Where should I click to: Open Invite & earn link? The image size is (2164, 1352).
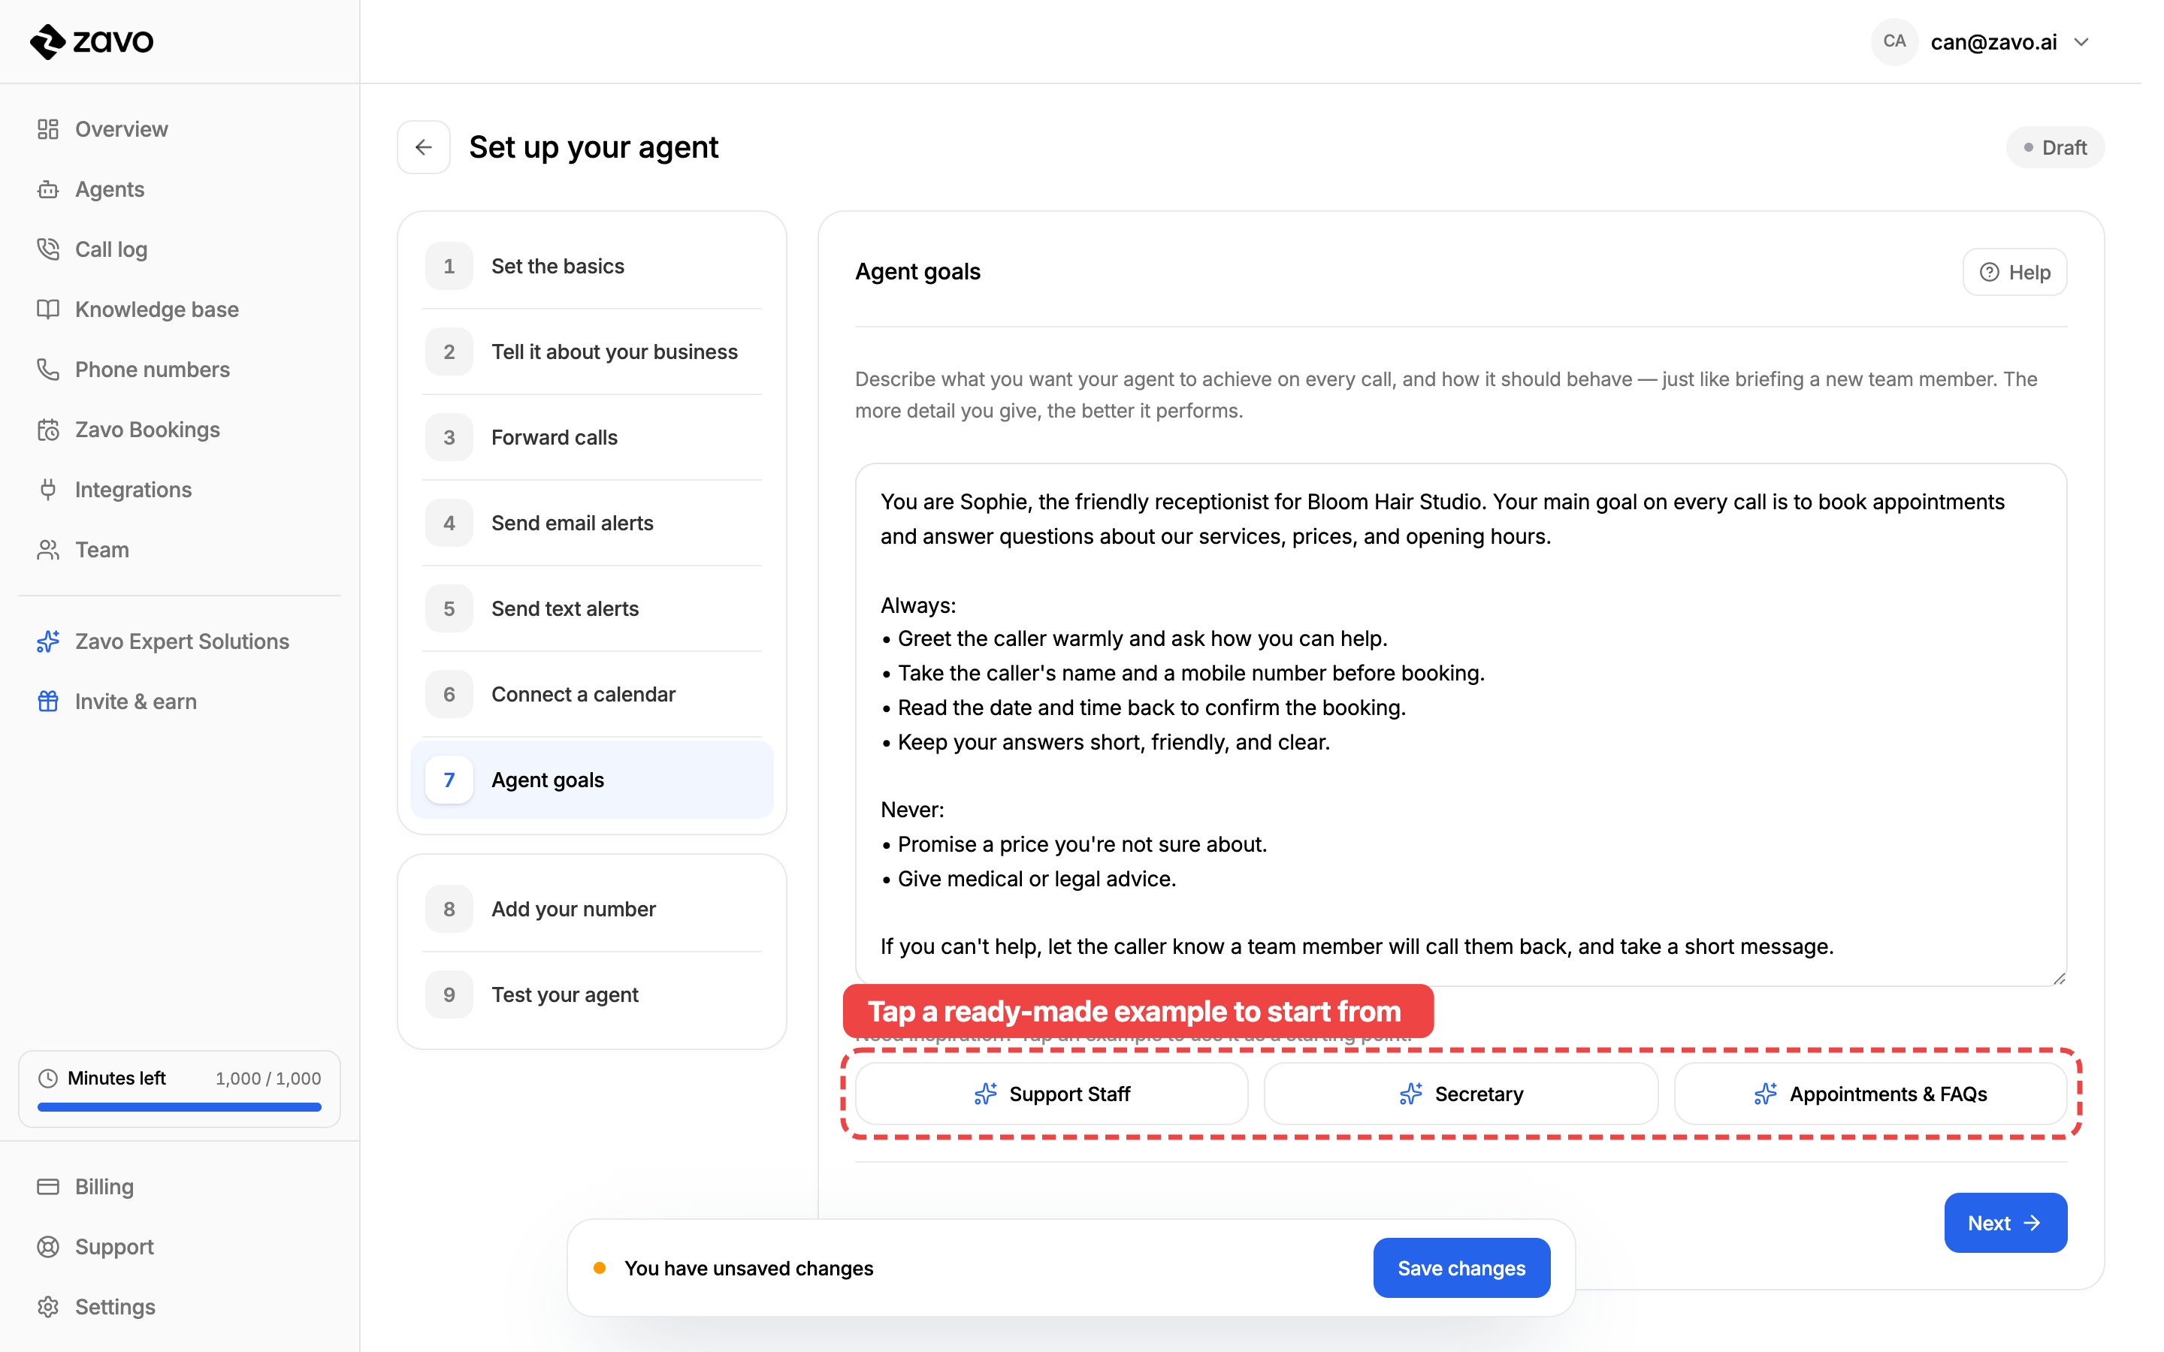(x=180, y=701)
